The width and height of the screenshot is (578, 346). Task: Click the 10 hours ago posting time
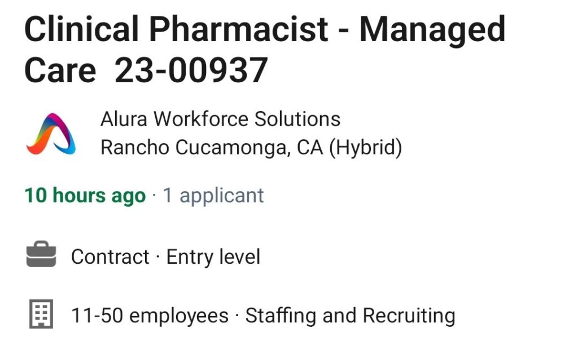(85, 195)
